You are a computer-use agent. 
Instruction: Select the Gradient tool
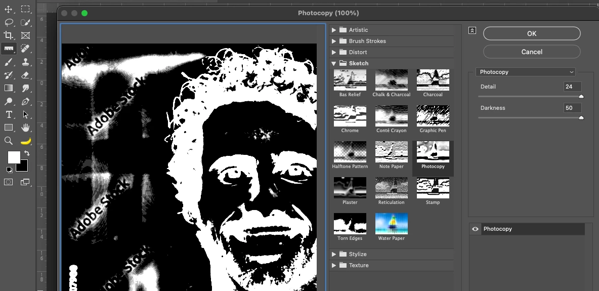click(9, 88)
